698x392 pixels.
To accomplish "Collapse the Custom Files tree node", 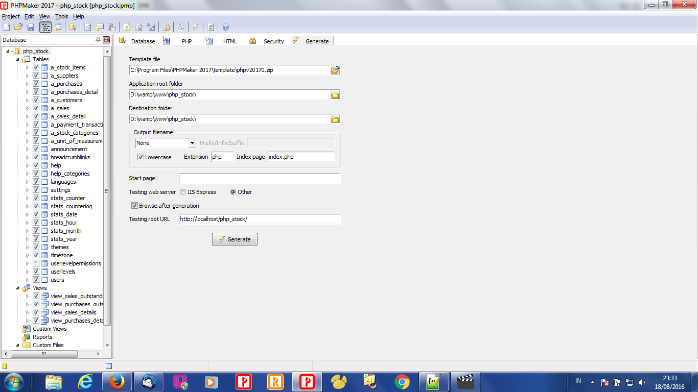I will 17,345.
